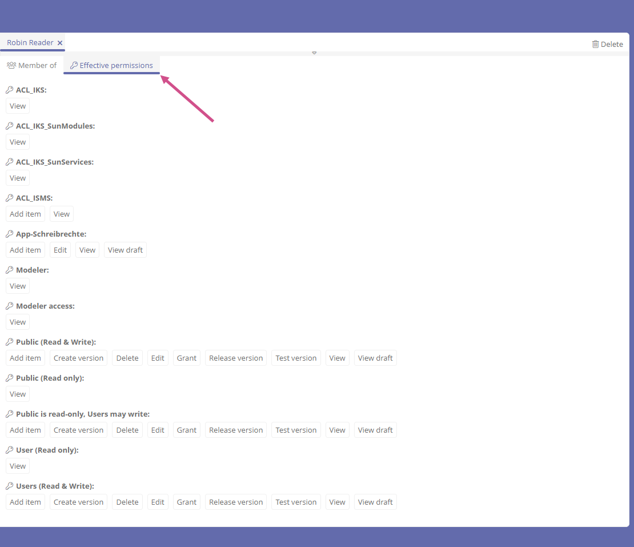Click Create version under Public (Read & Write)
The image size is (634, 547).
[78, 358]
